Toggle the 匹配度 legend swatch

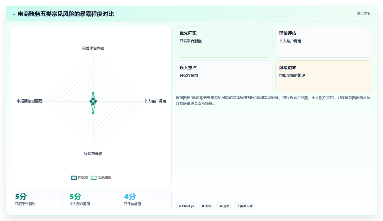[74, 178]
